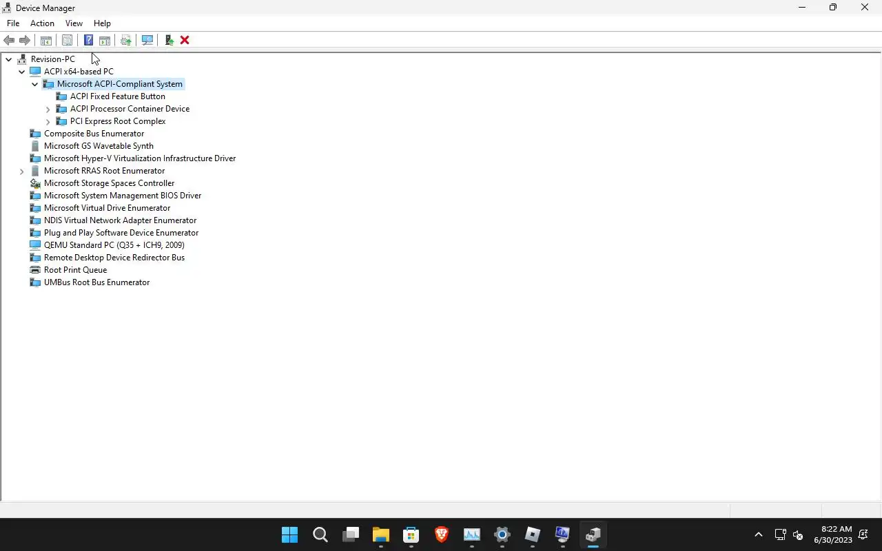
Task: Click the Update device driver toolbar icon
Action: [x=126, y=40]
